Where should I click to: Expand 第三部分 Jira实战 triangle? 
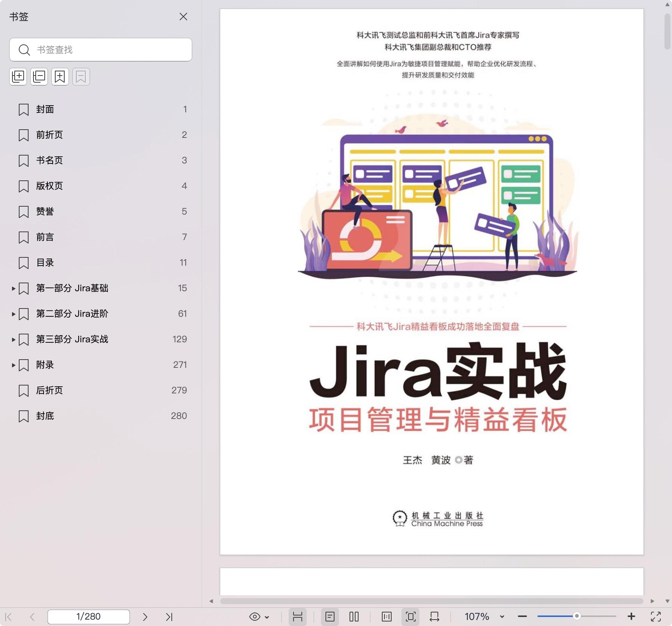pyautogui.click(x=14, y=340)
